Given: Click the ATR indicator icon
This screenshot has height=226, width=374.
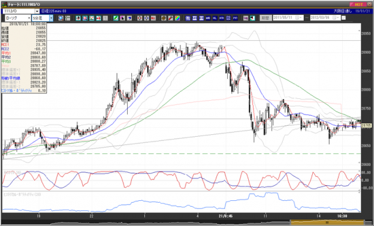Looking at the screenshot, I should (222, 18).
